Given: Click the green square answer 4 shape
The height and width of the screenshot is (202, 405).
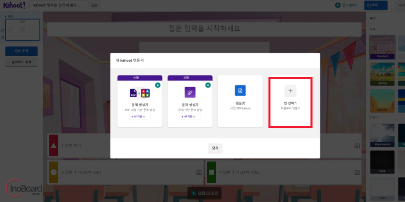Looking at the screenshot, I should (x=212, y=172).
